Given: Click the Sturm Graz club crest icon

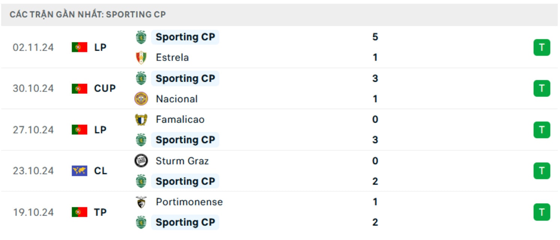Looking at the screenshot, I should [141, 161].
